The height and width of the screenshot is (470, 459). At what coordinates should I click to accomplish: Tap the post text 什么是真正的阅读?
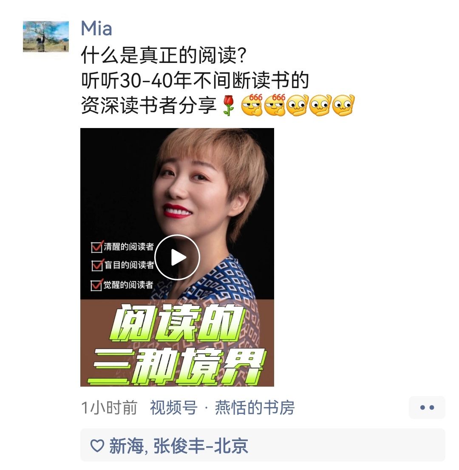[164, 55]
